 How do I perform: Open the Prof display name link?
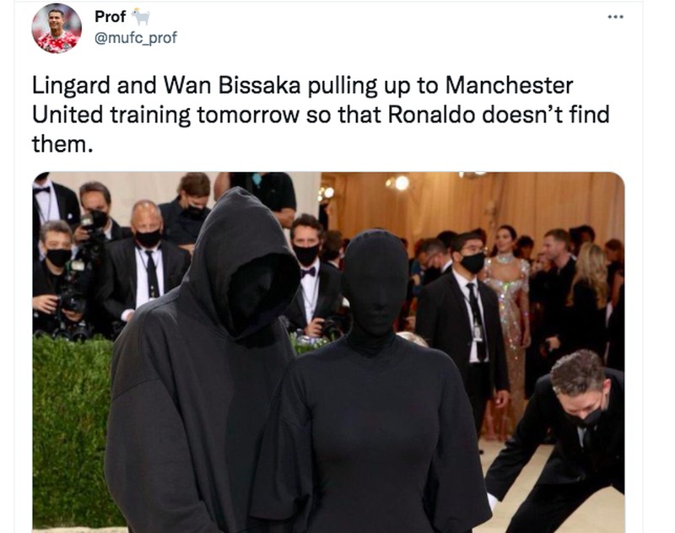click(111, 16)
